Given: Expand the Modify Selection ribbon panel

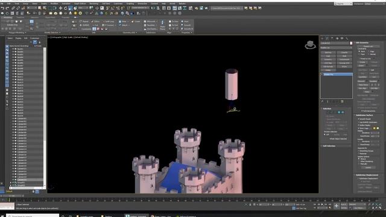Looking at the screenshot, I should [x=52, y=33].
